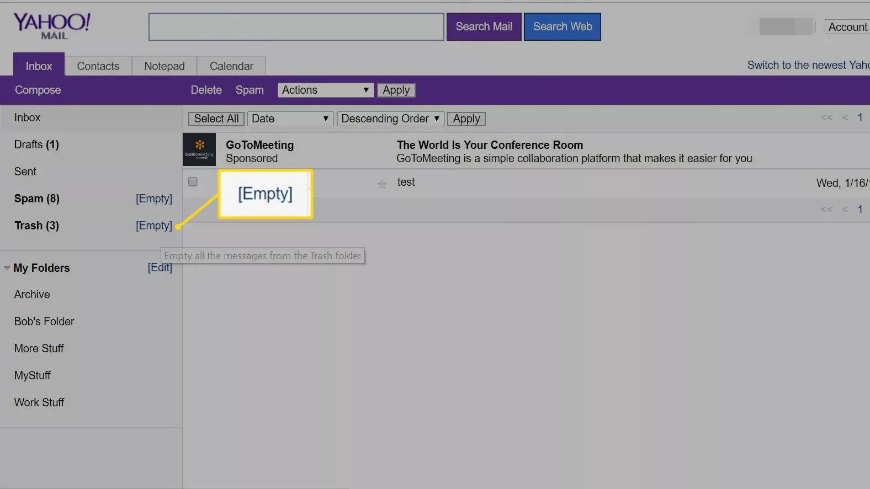Click the Search Web button
870x489 pixels.
click(562, 26)
